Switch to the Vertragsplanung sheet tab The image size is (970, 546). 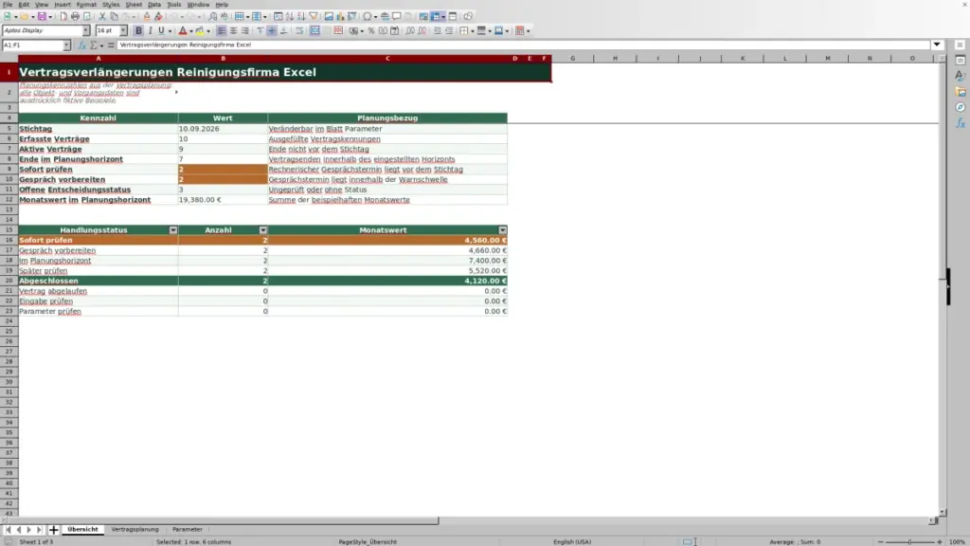(x=135, y=529)
